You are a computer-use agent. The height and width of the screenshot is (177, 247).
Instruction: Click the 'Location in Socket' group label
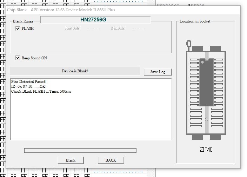(x=195, y=21)
